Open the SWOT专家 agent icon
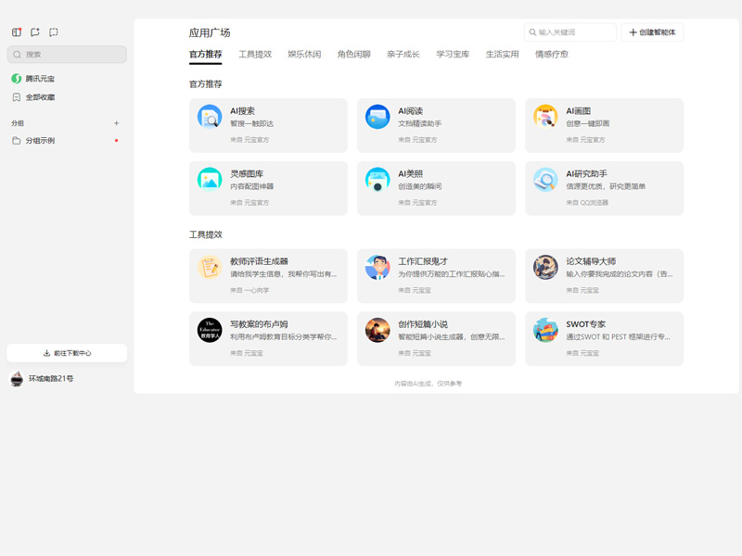Screen dimensions: 742x556 click(545, 330)
